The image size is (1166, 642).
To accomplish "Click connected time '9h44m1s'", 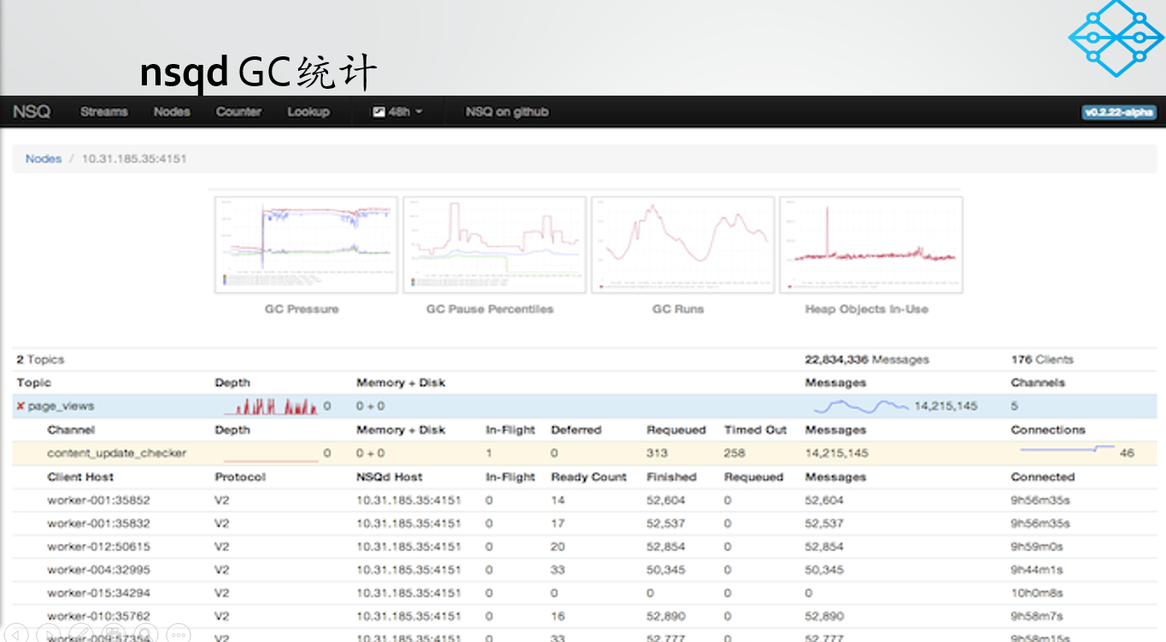I will tap(1037, 569).
